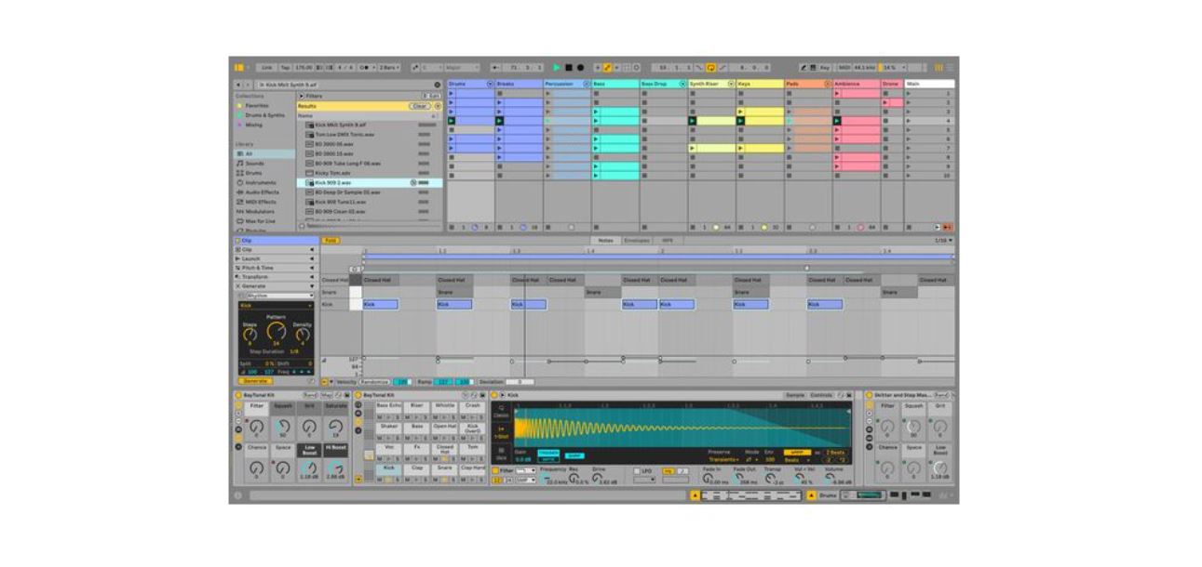Switch to the Notes tab
This screenshot has width=1202, height=567.
coord(606,241)
